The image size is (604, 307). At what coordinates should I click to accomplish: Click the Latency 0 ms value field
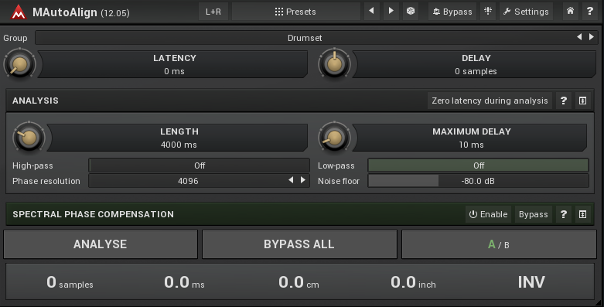pyautogui.click(x=174, y=64)
